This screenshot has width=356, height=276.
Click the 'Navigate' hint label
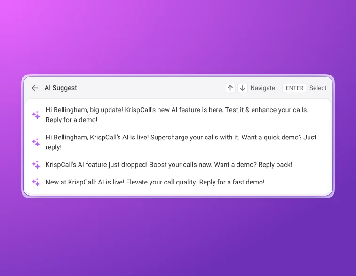pyautogui.click(x=263, y=88)
